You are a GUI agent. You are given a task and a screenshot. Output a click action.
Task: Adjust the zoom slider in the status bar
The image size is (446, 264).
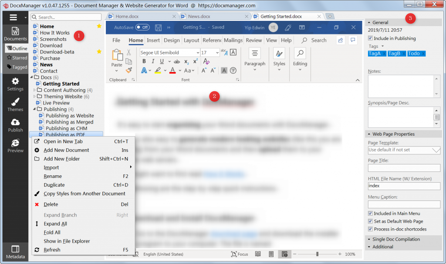pos(317,254)
